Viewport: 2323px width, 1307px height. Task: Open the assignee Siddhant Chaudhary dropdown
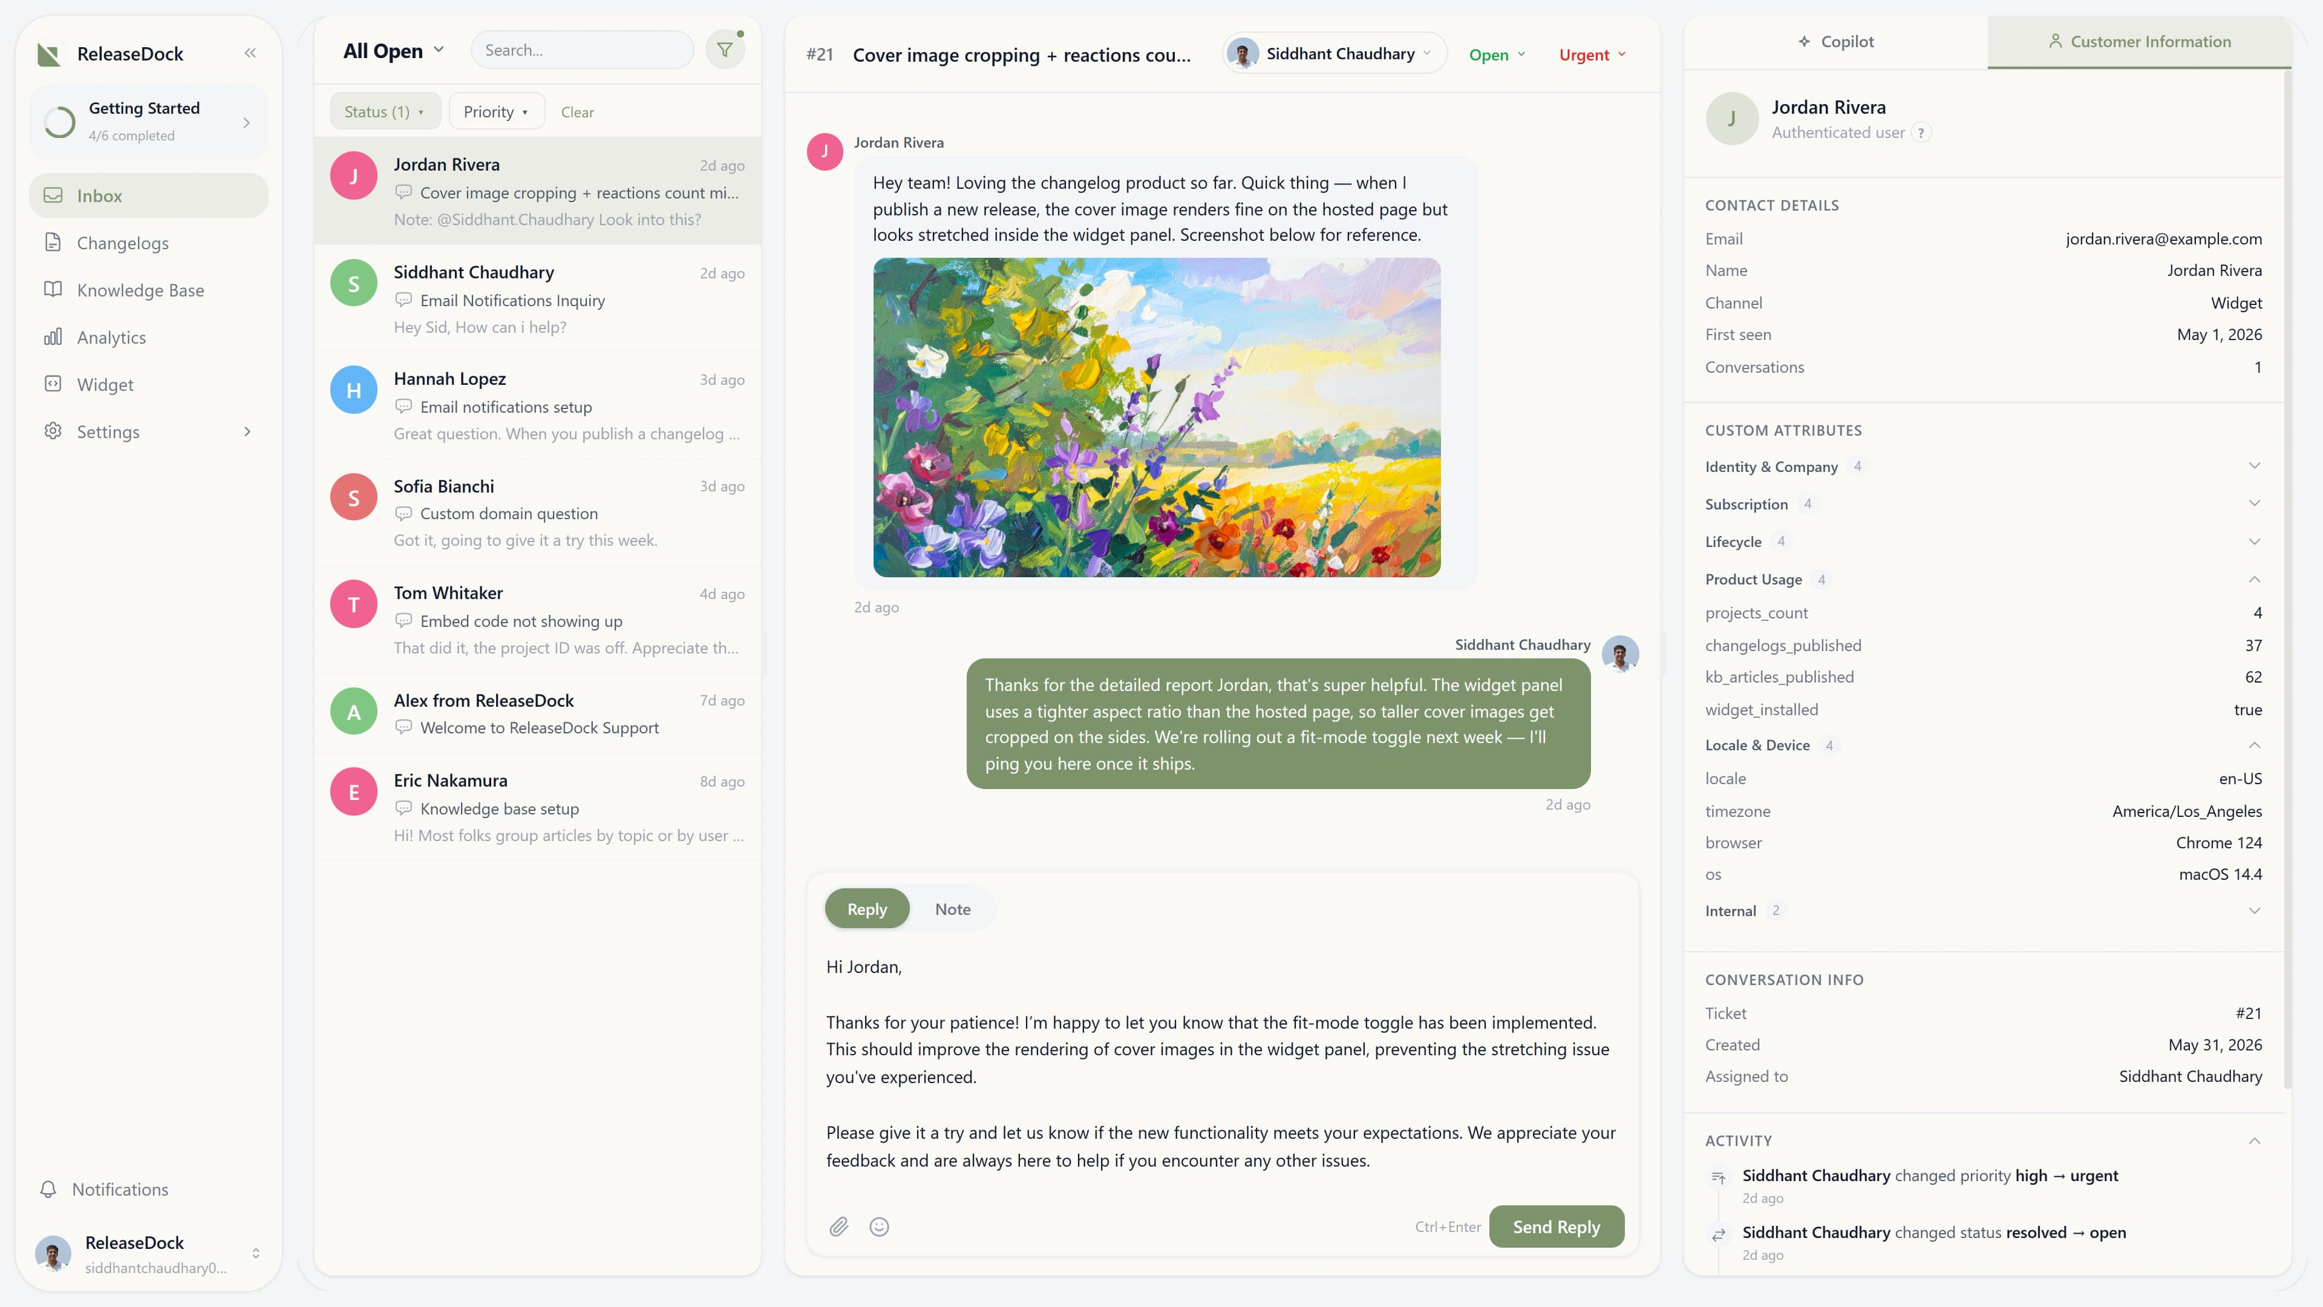pyautogui.click(x=1334, y=54)
